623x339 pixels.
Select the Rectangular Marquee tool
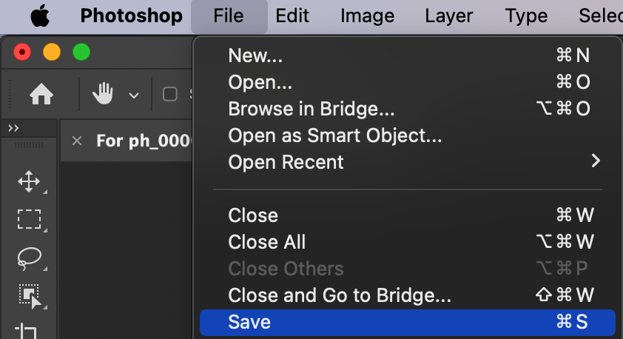[29, 219]
